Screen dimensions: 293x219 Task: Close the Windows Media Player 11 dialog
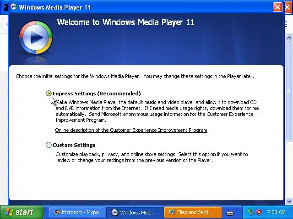(x=277, y=7)
